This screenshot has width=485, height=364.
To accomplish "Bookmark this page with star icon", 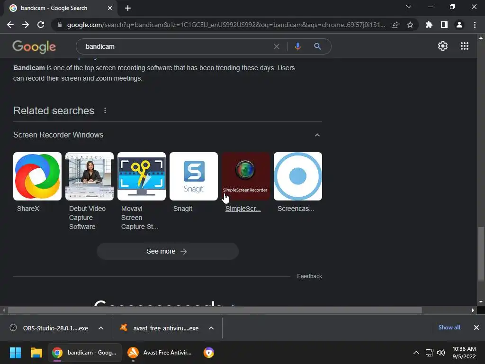I will pos(410,25).
